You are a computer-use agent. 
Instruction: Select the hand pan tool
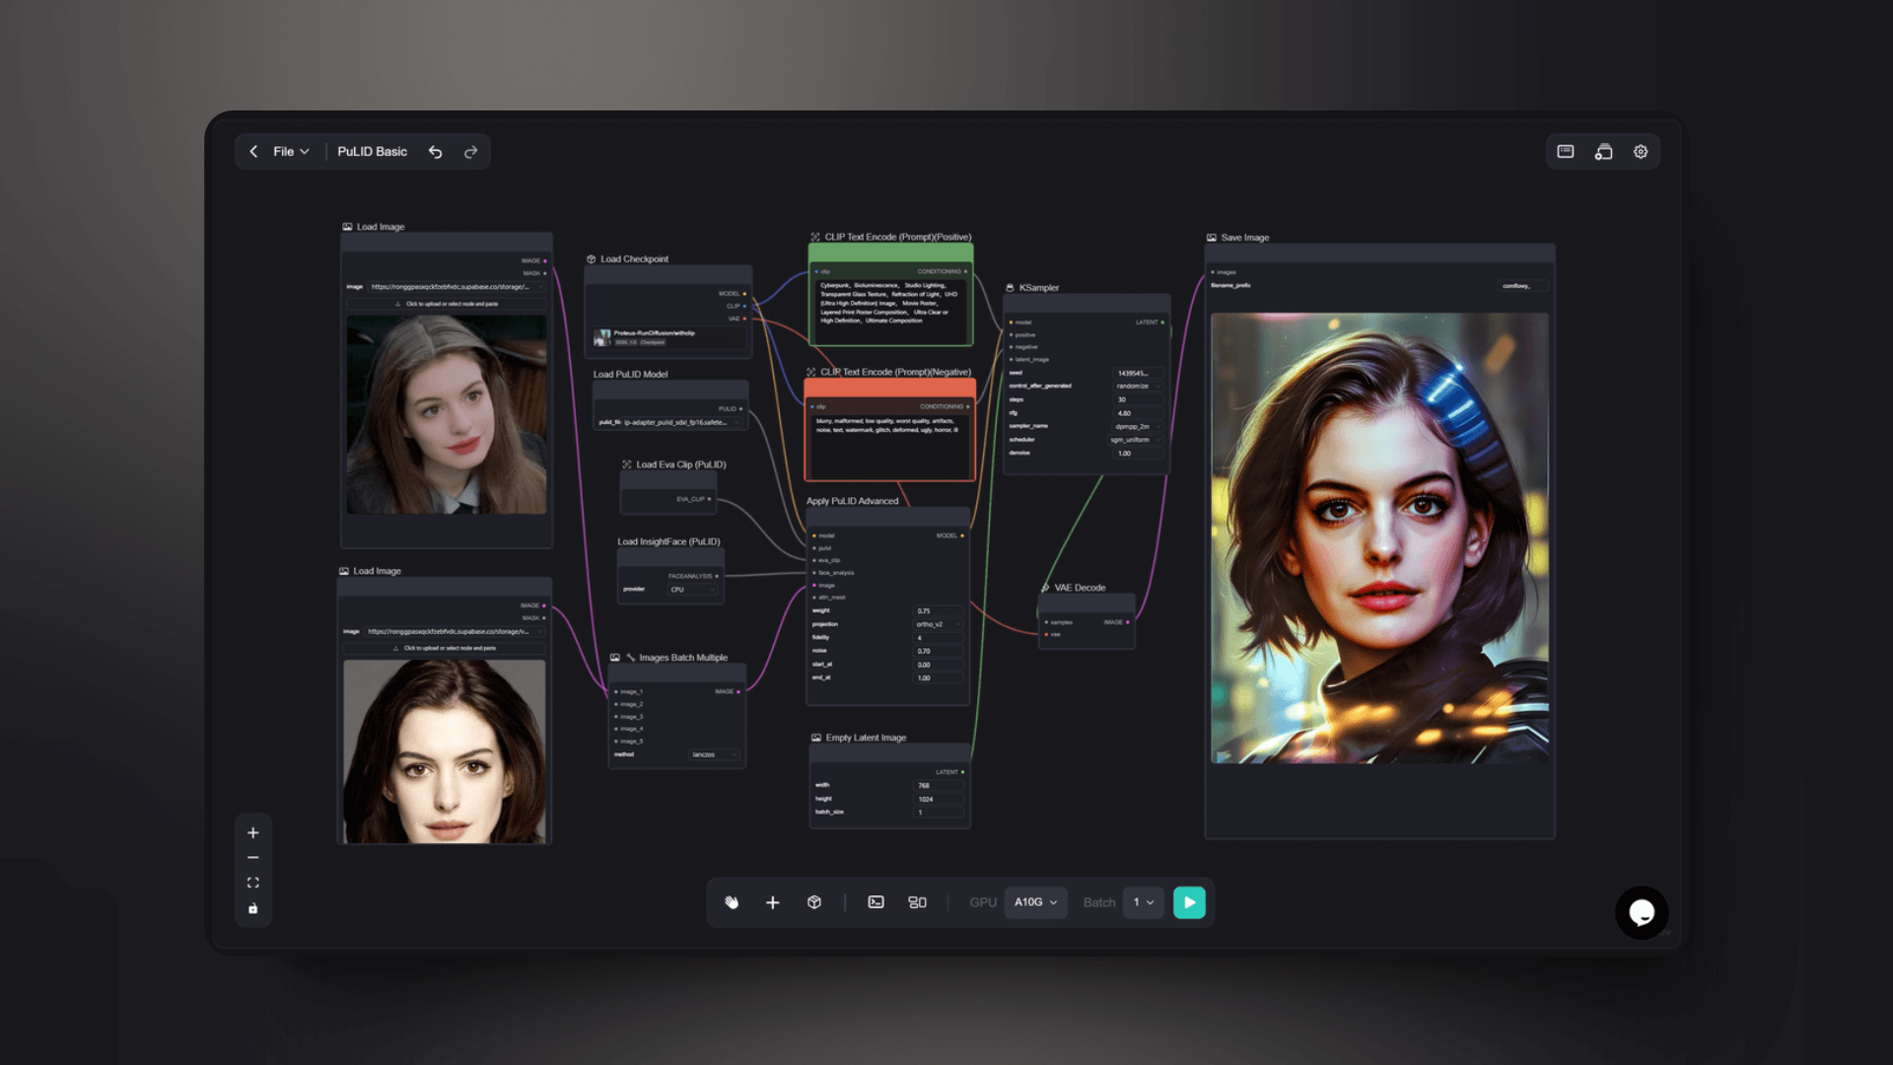point(732,902)
